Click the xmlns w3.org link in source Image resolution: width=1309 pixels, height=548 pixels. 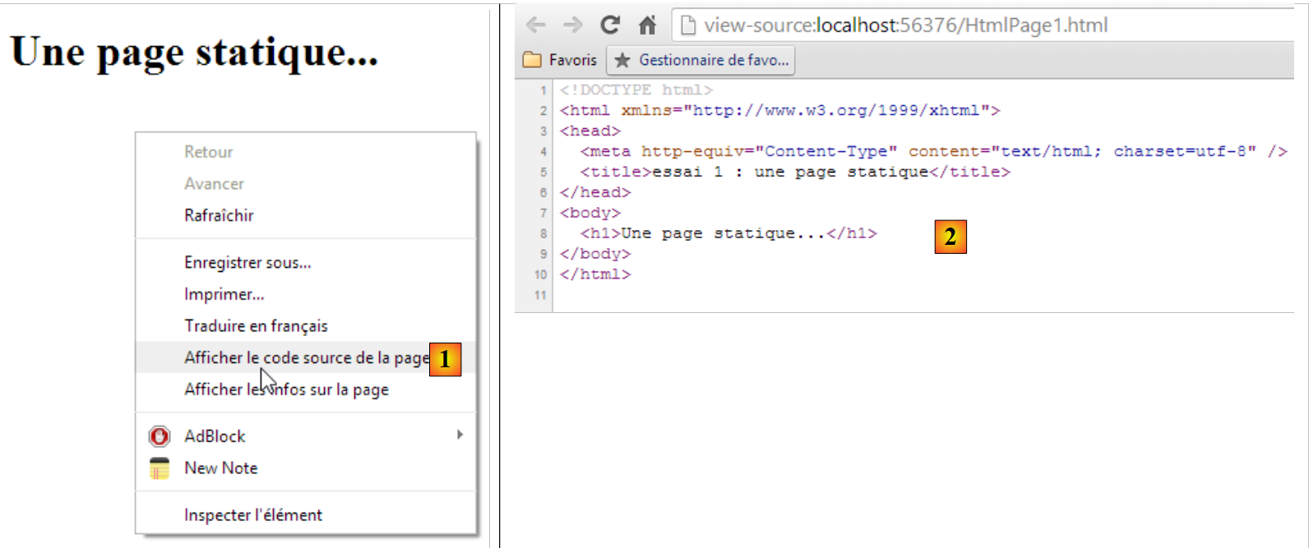pos(835,110)
